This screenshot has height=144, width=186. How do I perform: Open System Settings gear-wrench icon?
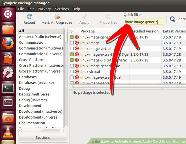pos(8,73)
